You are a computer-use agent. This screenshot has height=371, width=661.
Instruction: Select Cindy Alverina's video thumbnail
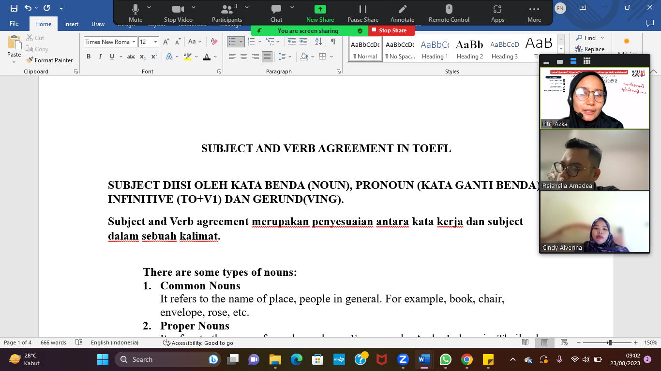[595, 223]
